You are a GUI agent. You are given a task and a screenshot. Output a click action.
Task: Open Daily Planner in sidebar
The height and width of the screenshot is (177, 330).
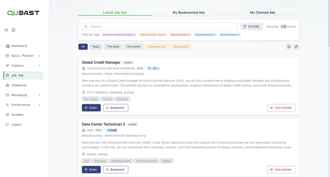[23, 56]
